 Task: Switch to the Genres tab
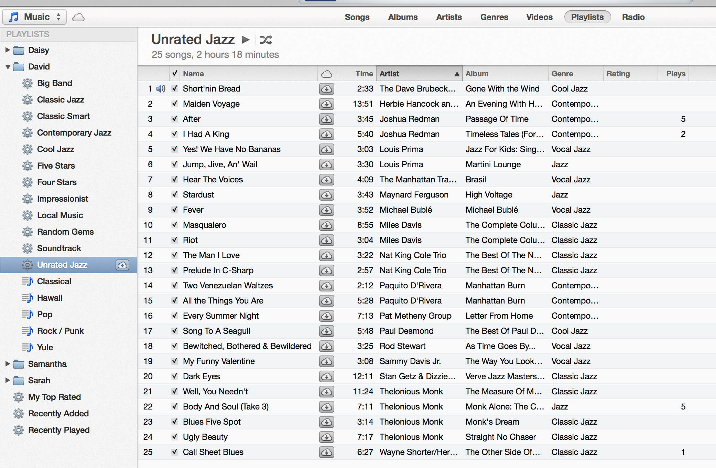[x=494, y=17]
